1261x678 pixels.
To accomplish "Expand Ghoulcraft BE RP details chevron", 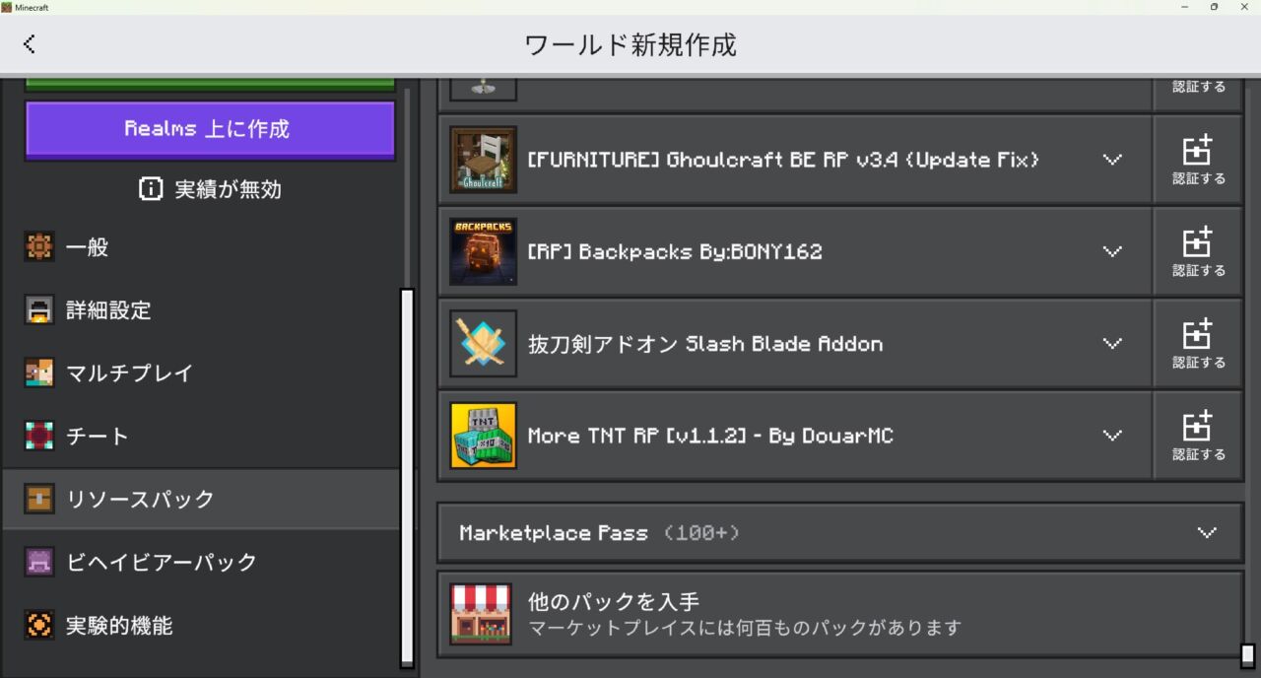I will click(x=1112, y=160).
